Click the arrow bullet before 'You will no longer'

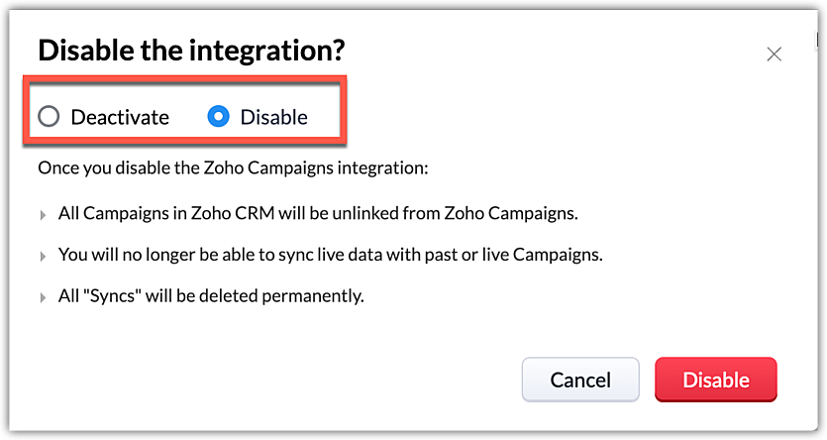[x=43, y=256]
